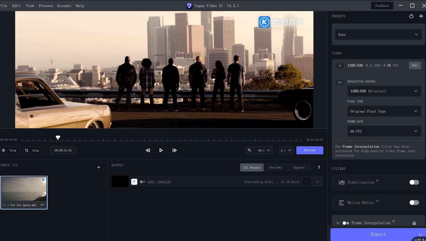The width and height of the screenshot is (426, 241).
Task: Step back one frame
Action: click(x=148, y=150)
